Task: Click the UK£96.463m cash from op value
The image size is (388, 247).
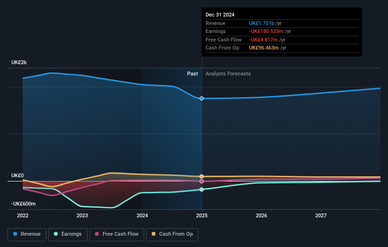Action: pyautogui.click(x=264, y=48)
